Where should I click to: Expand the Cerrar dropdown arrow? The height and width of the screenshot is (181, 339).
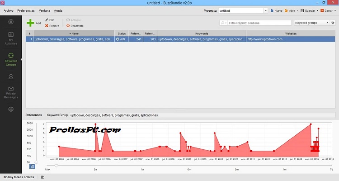(335, 10)
